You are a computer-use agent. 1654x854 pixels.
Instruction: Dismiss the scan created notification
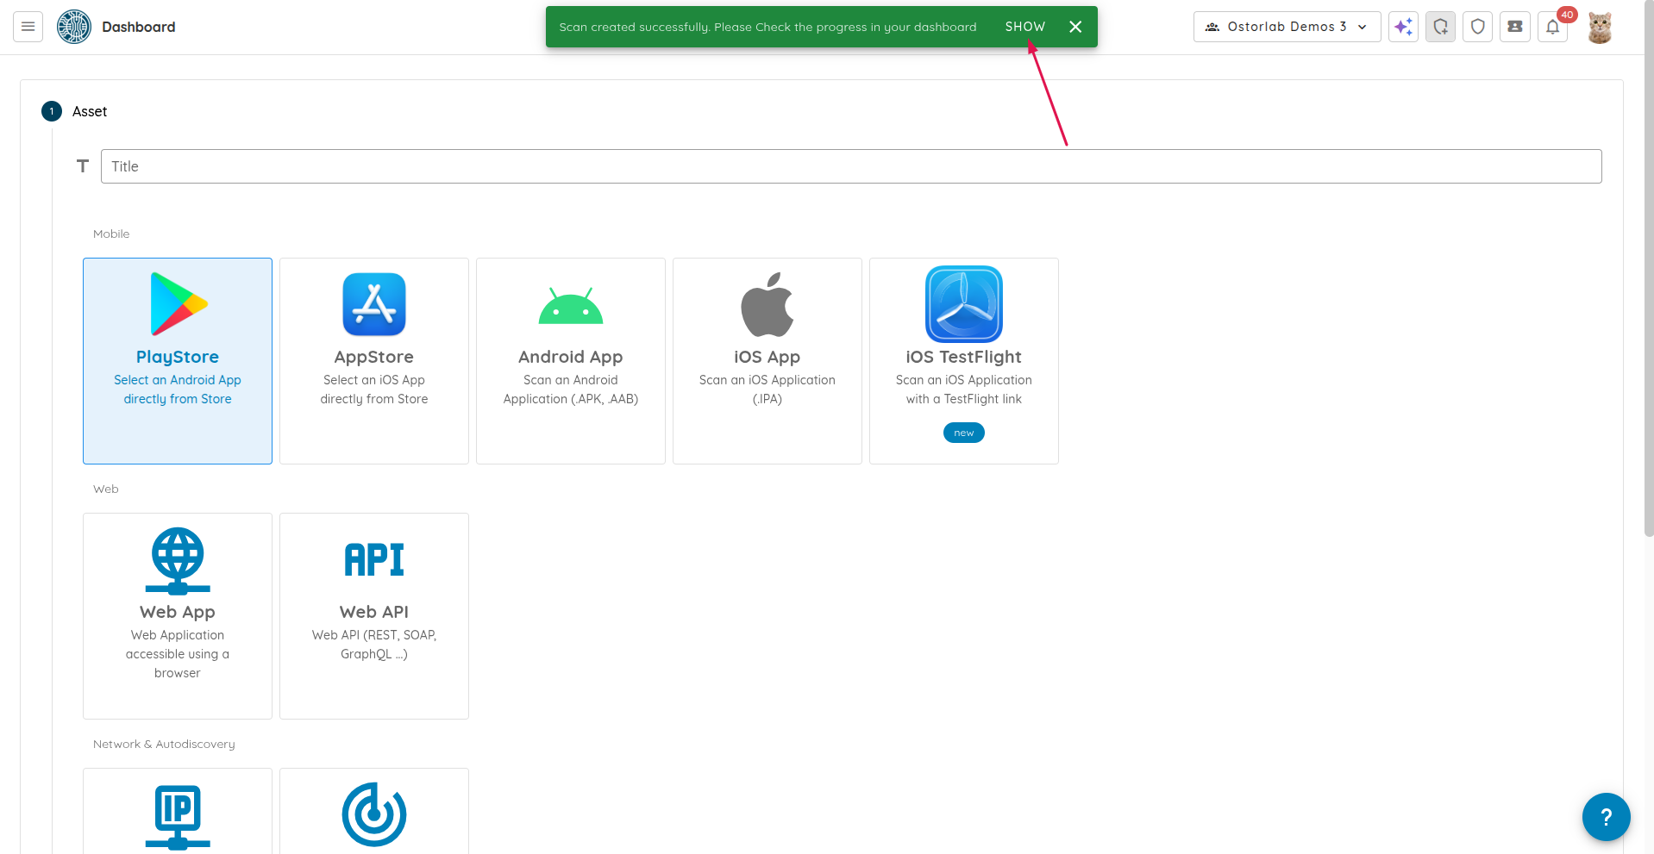pyautogui.click(x=1075, y=27)
